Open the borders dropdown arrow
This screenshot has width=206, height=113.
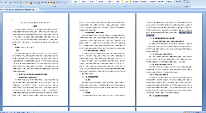click(67, 3)
